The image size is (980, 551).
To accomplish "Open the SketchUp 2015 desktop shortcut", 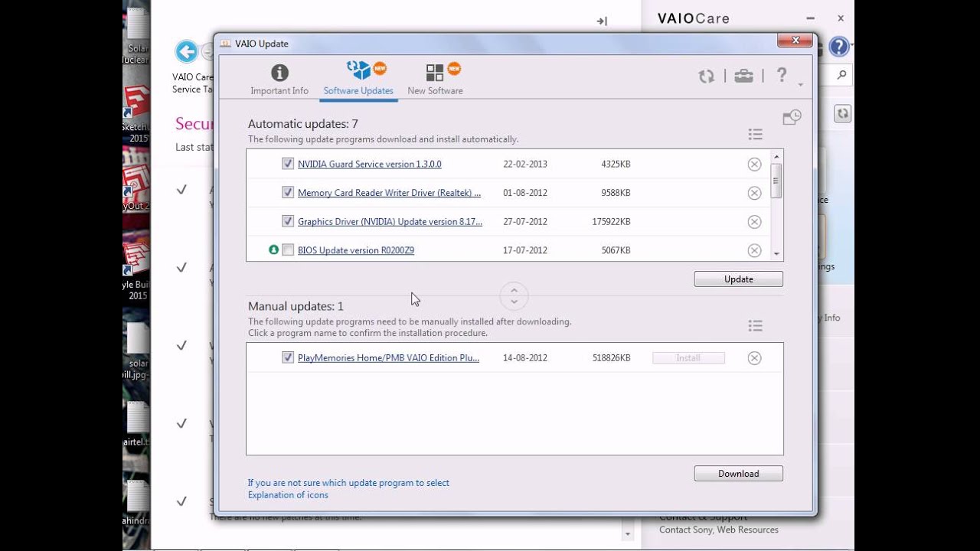I will click(137, 115).
